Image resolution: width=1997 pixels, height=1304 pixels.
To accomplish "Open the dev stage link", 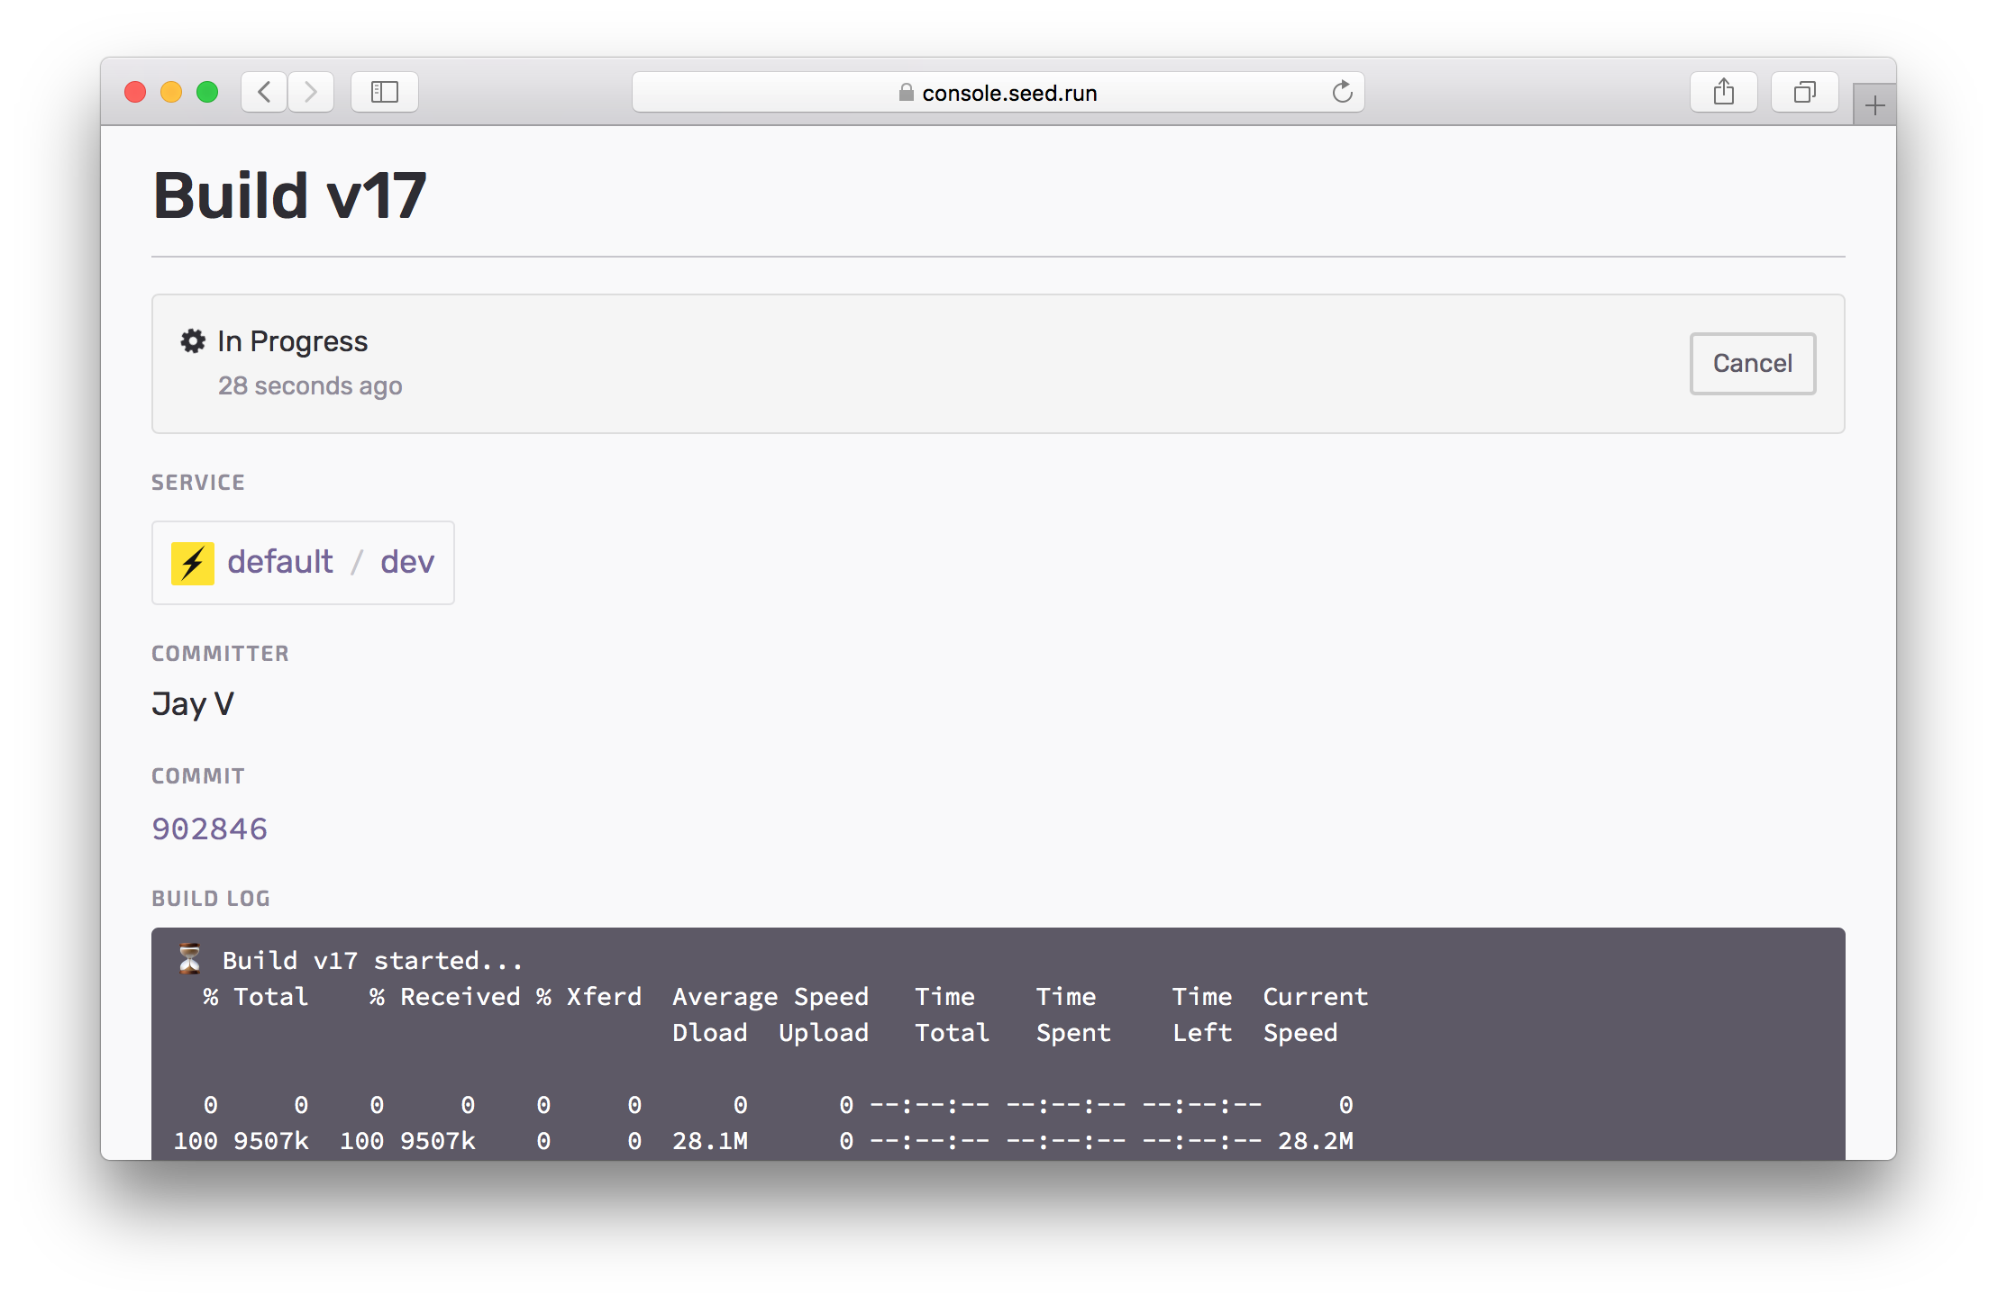I will 407,562.
